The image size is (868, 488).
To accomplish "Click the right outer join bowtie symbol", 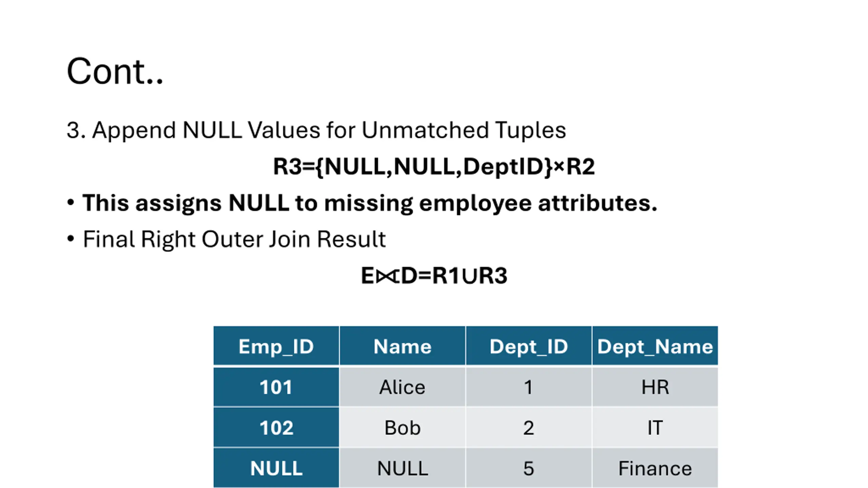I will [x=387, y=276].
